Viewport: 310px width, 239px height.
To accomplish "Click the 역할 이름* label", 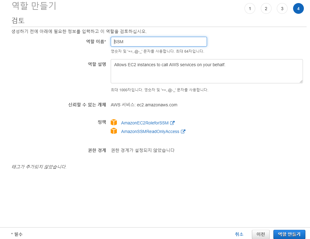I will (x=96, y=41).
